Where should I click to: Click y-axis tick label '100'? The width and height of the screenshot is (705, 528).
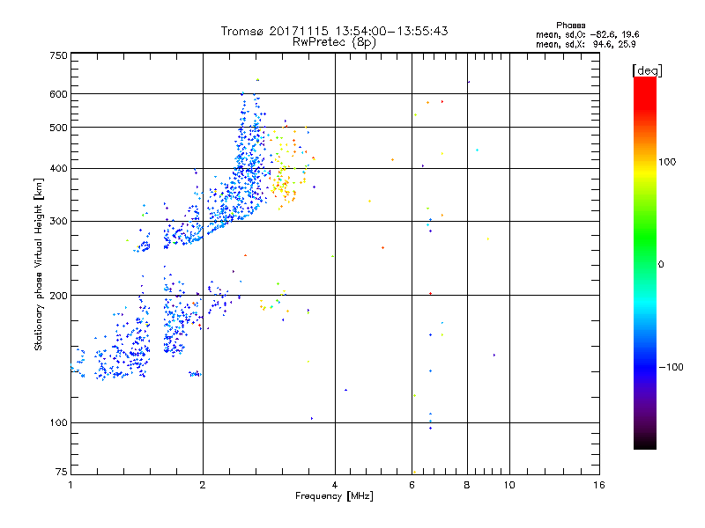coord(58,423)
